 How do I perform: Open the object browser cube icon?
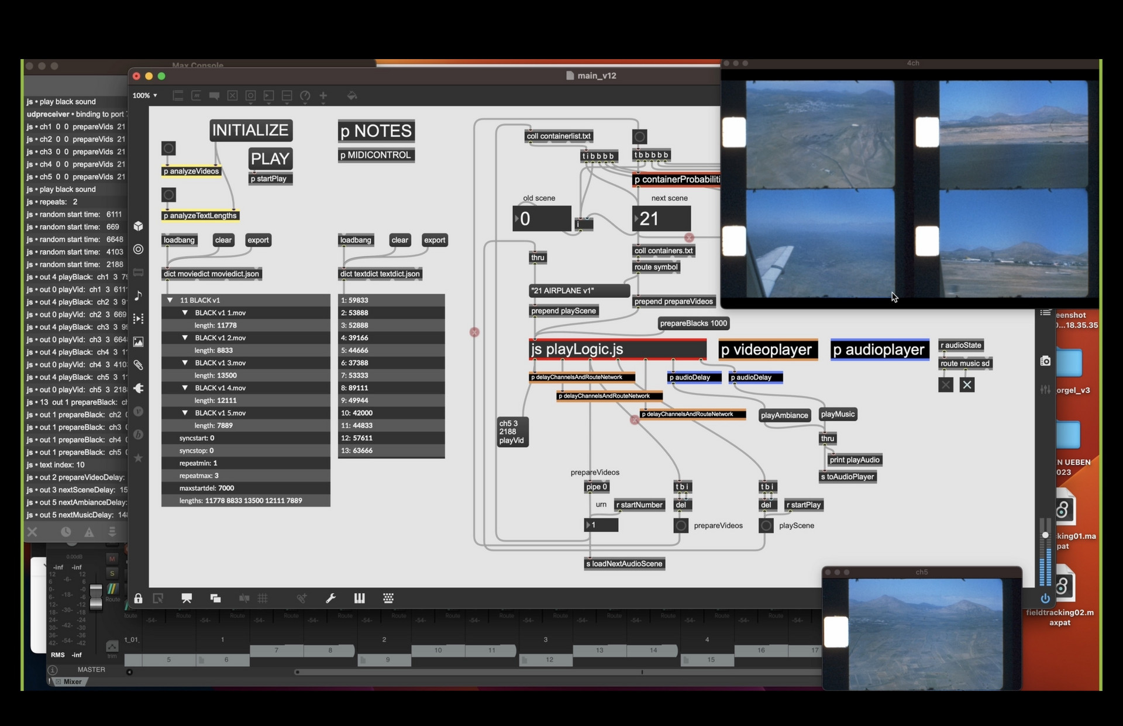(x=139, y=226)
